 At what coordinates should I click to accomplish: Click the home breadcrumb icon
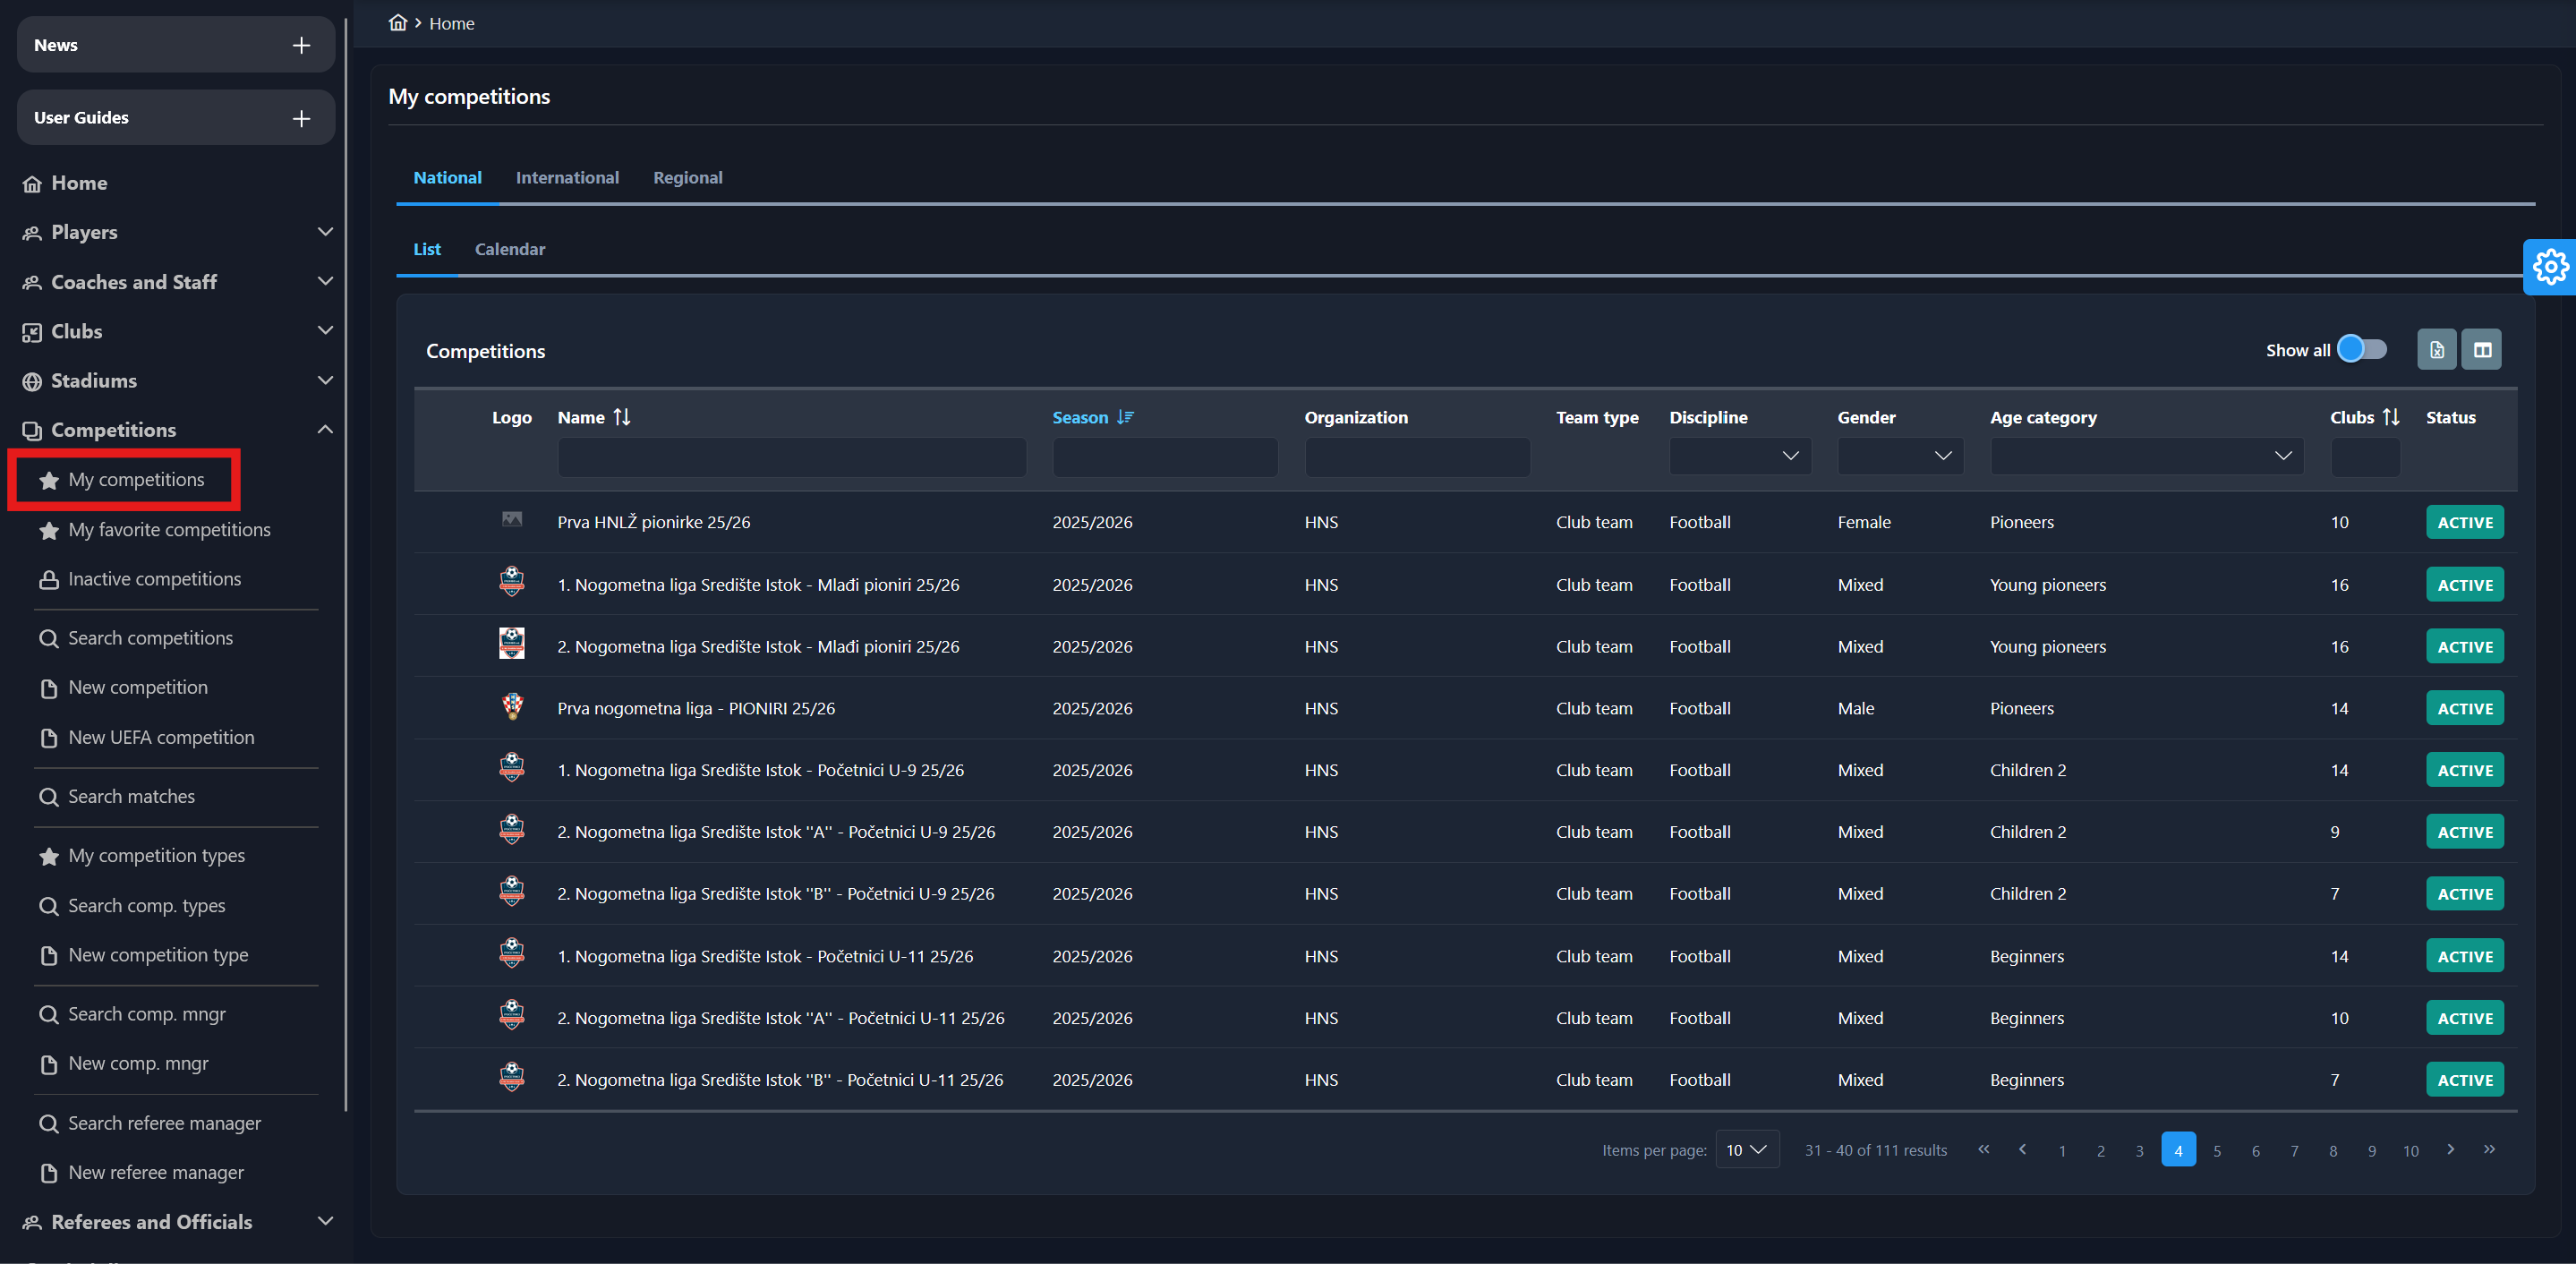397,23
